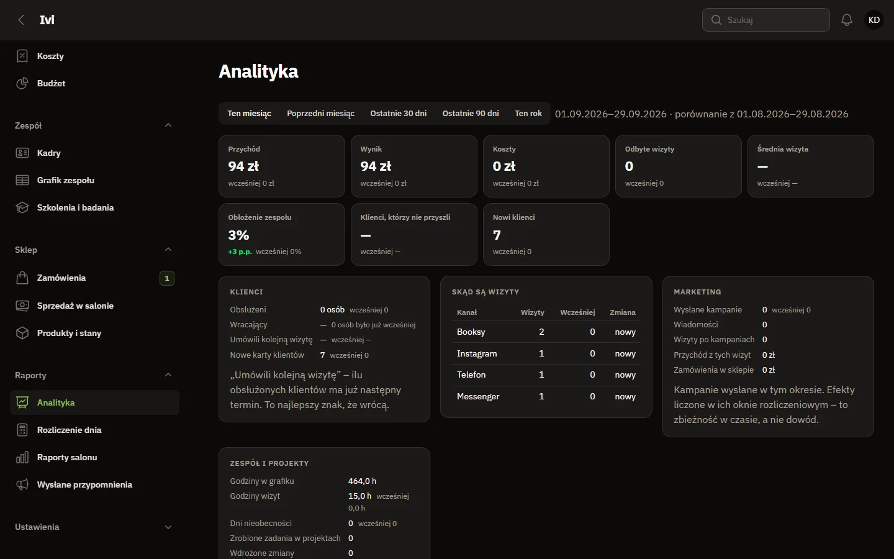Select the Ostatnie 30 dni tab
The image size is (894, 559).
click(398, 114)
